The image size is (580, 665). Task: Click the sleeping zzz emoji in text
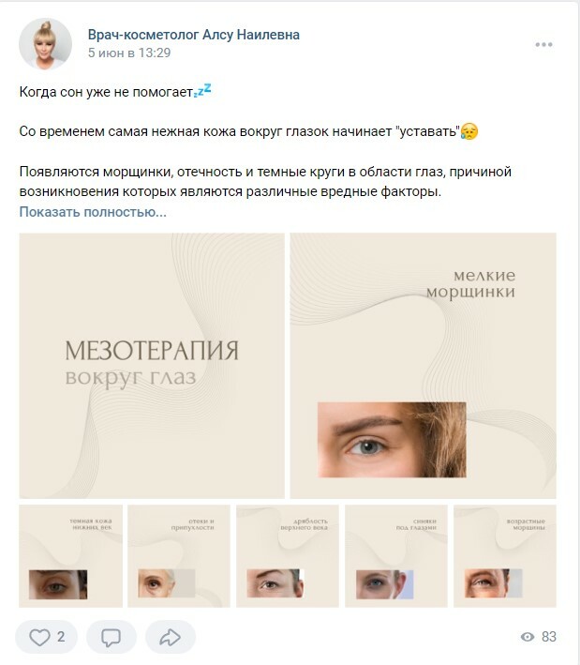(x=202, y=91)
